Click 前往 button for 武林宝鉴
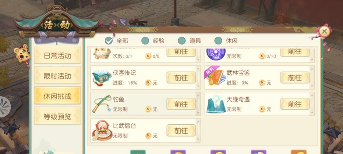 pos(295,78)
